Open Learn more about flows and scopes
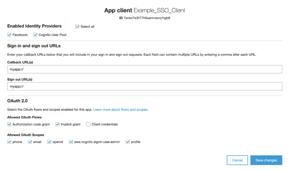Image resolution: width=289 pixels, height=172 pixels. click(121, 110)
